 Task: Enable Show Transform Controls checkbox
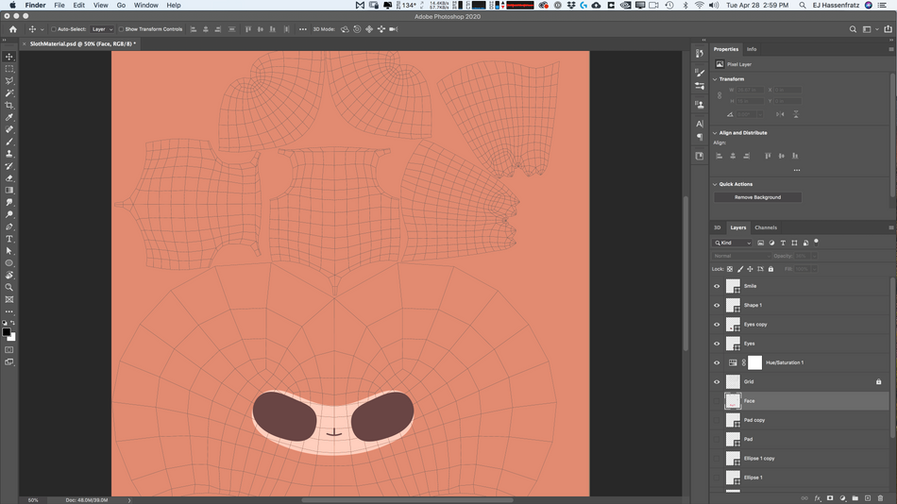[121, 29]
